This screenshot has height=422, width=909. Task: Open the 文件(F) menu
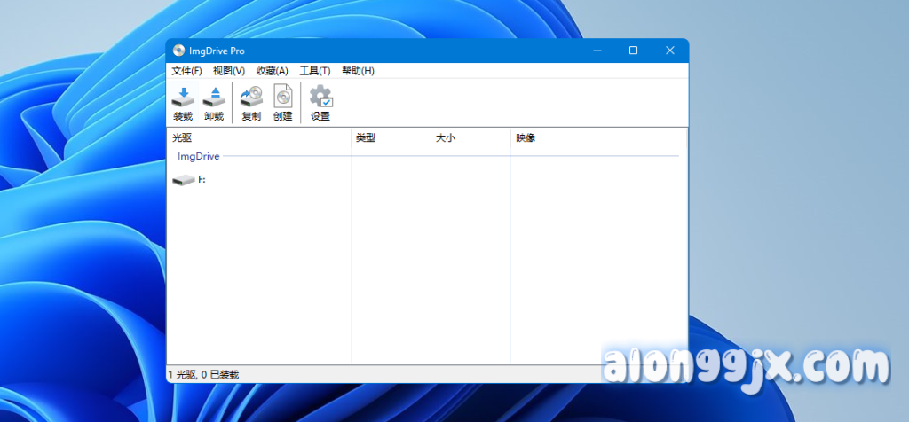point(186,71)
